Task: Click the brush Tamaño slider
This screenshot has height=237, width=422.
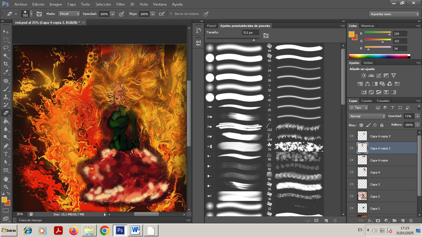Action: [x=233, y=39]
